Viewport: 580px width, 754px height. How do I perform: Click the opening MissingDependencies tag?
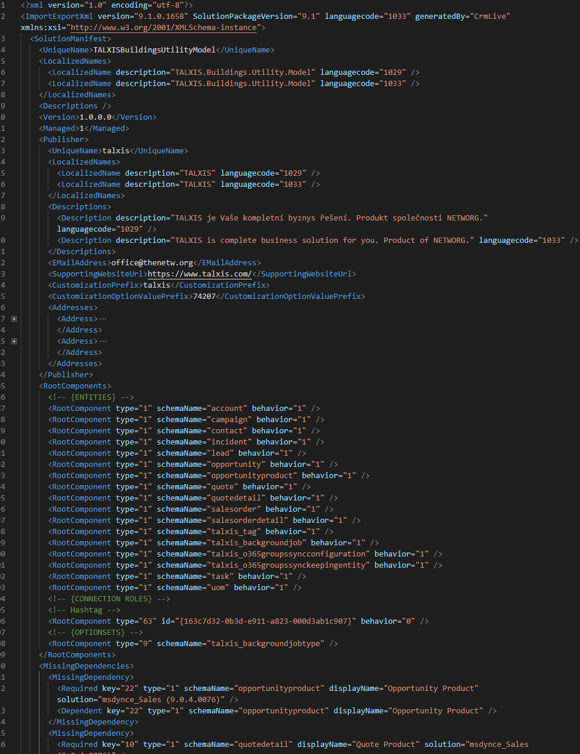[x=87, y=666]
